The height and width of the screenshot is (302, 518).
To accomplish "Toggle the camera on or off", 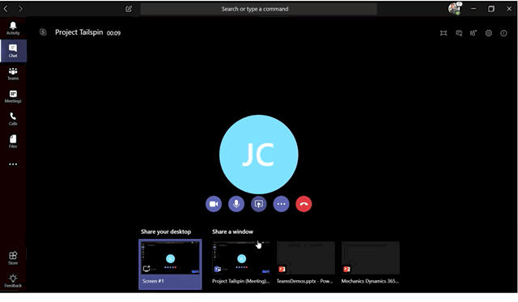I will click(214, 204).
